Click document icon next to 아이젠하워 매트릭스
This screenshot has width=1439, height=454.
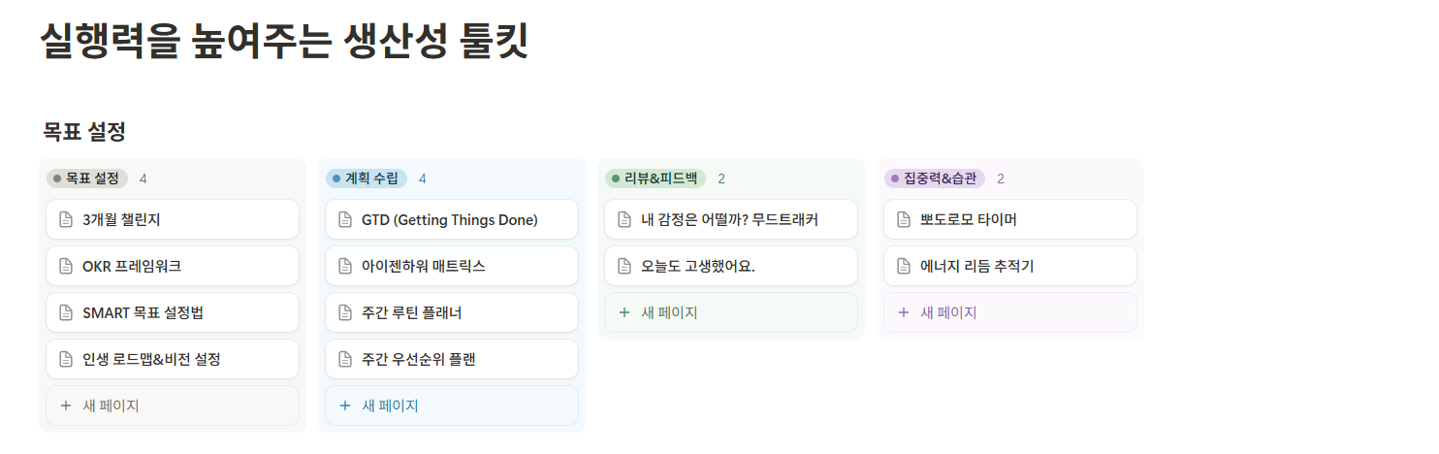click(x=345, y=267)
